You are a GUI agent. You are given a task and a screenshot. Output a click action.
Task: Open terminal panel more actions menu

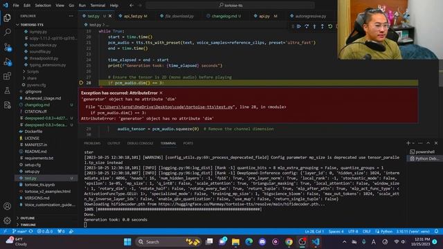(420, 143)
